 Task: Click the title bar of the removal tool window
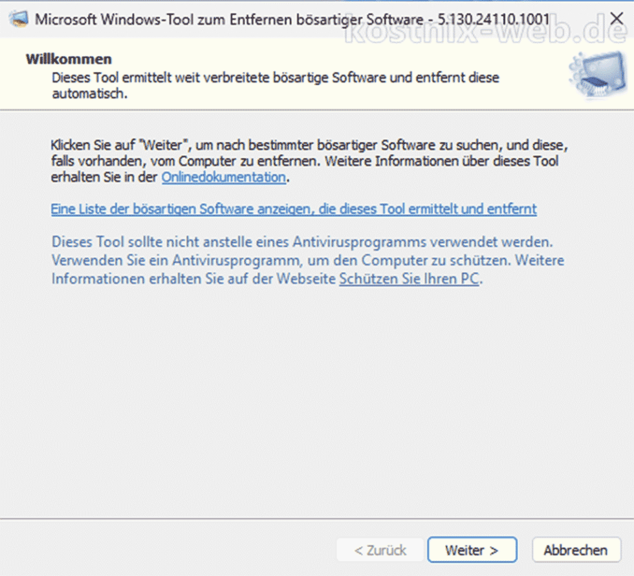[x=291, y=19]
